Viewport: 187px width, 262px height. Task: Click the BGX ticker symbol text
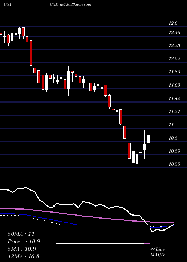53,4
